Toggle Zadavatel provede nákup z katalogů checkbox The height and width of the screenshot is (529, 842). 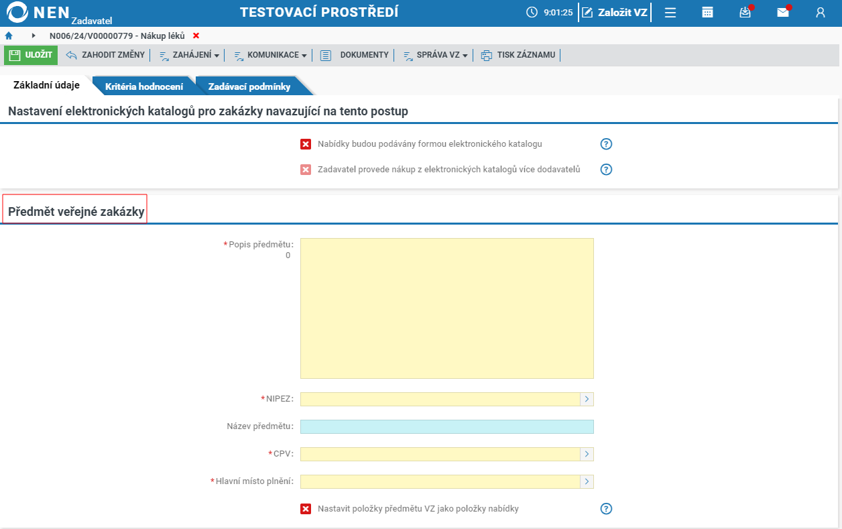click(x=306, y=170)
